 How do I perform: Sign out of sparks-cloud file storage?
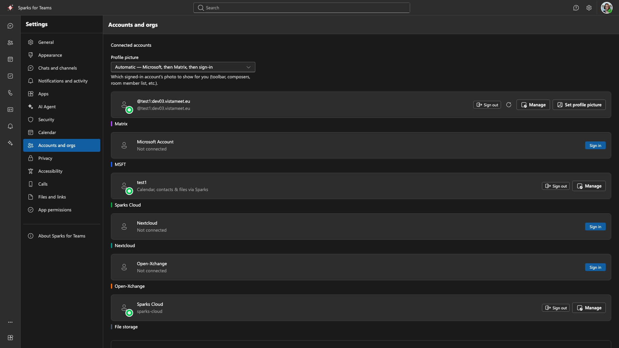[555, 308]
